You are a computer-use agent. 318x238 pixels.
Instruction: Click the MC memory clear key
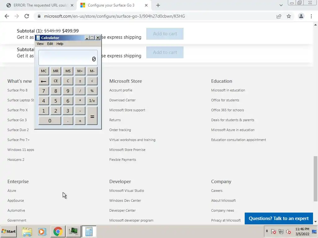pyautogui.click(x=43, y=71)
